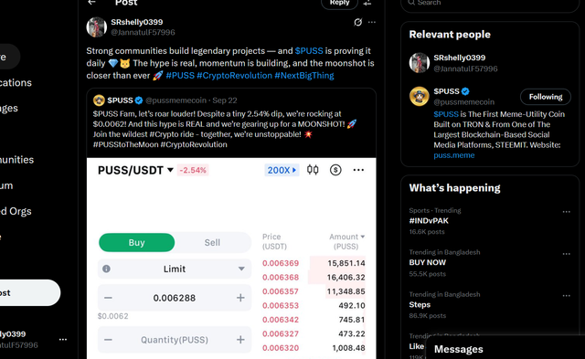This screenshot has width=585, height=359.
Task: Open SRshelly0399's avatar under Relevant people
Action: click(x=420, y=63)
